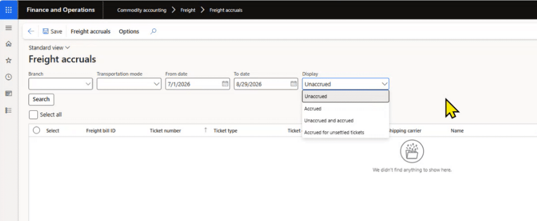Sort by Name column header
Viewport: 537px width, 221px height.
(457, 131)
